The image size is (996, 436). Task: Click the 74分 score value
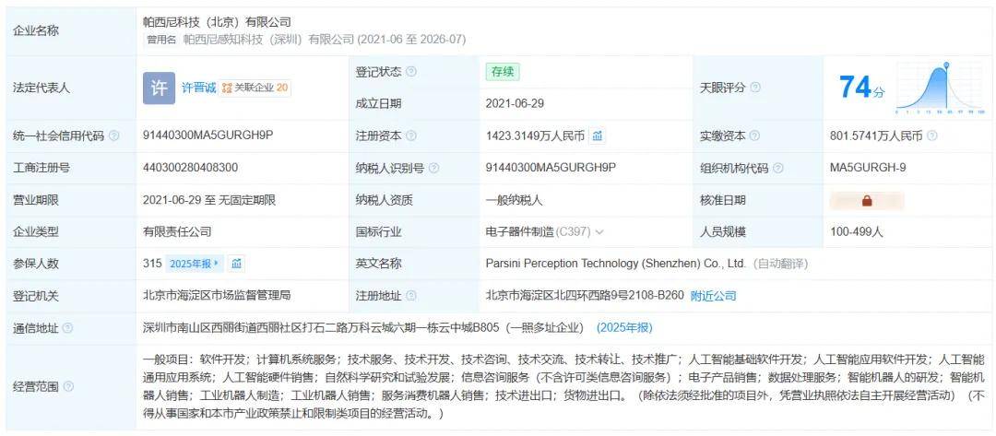click(861, 87)
